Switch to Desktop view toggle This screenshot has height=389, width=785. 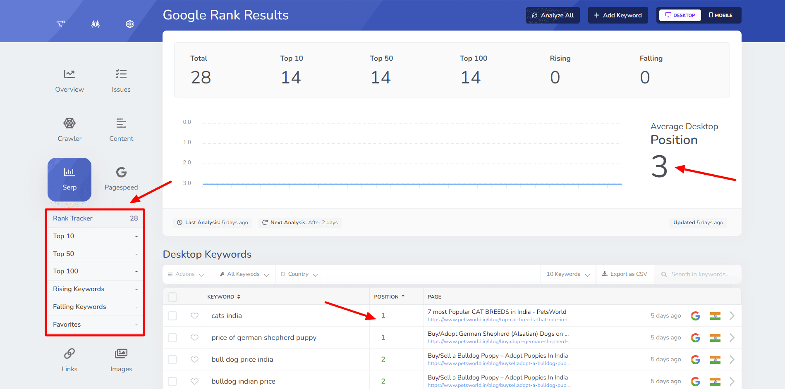[680, 15]
